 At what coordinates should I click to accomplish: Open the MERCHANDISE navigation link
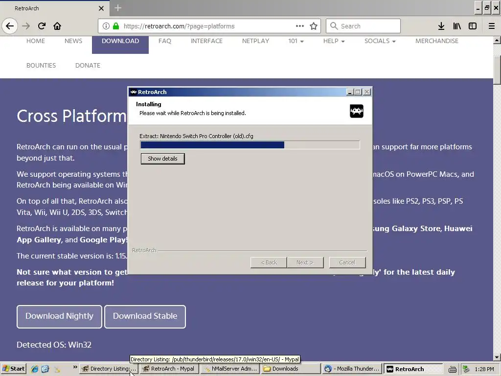(437, 41)
